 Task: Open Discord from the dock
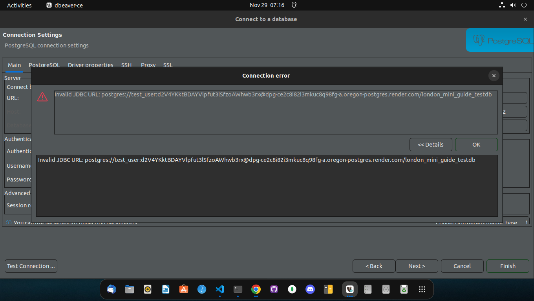pyautogui.click(x=310, y=289)
